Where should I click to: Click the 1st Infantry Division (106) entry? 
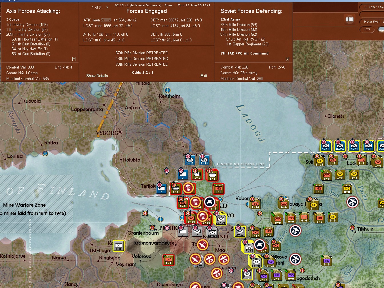point(27,25)
